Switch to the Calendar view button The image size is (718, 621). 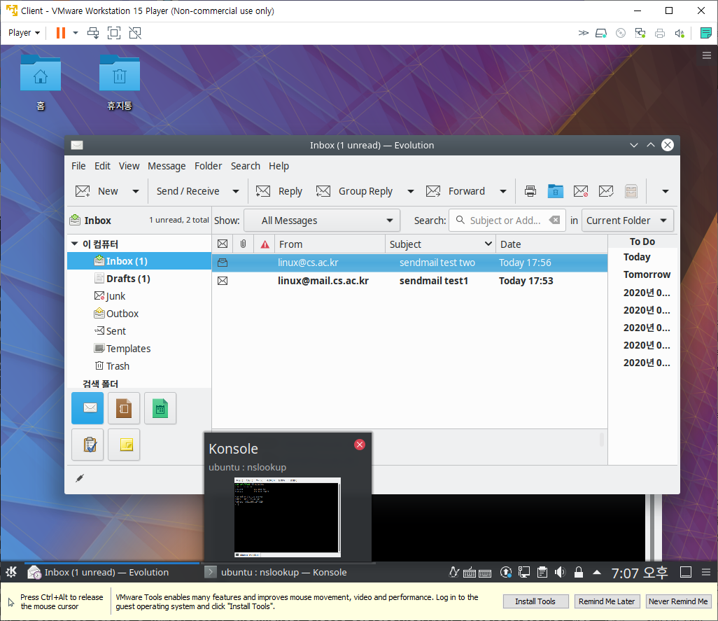click(160, 408)
